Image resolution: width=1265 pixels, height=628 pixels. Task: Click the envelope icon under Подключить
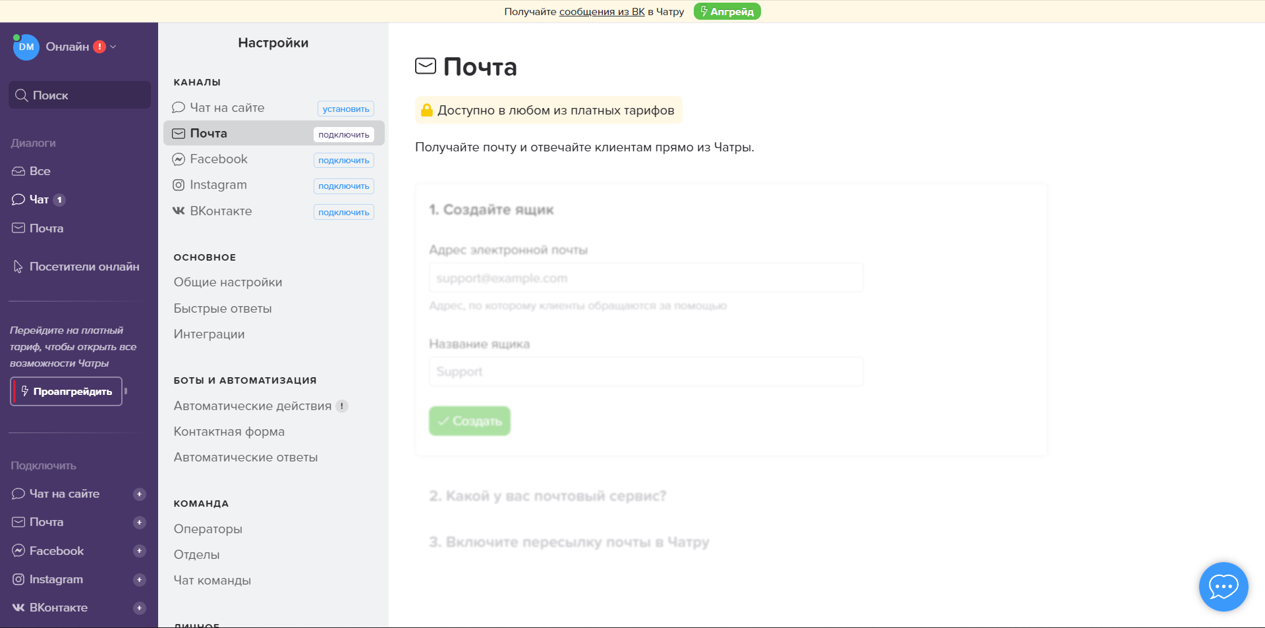pyautogui.click(x=18, y=522)
